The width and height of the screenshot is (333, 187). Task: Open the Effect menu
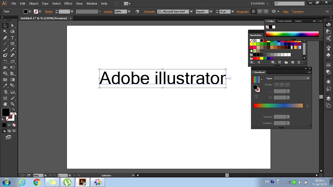[68, 4]
